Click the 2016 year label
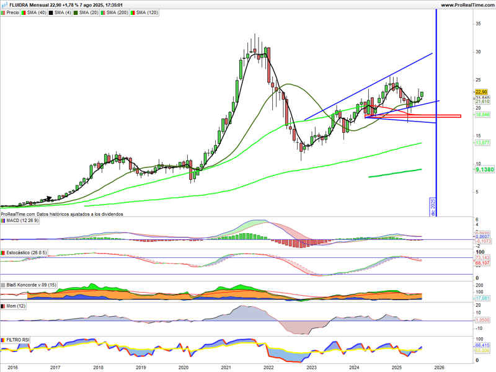496x372 pixels. pos(12,368)
